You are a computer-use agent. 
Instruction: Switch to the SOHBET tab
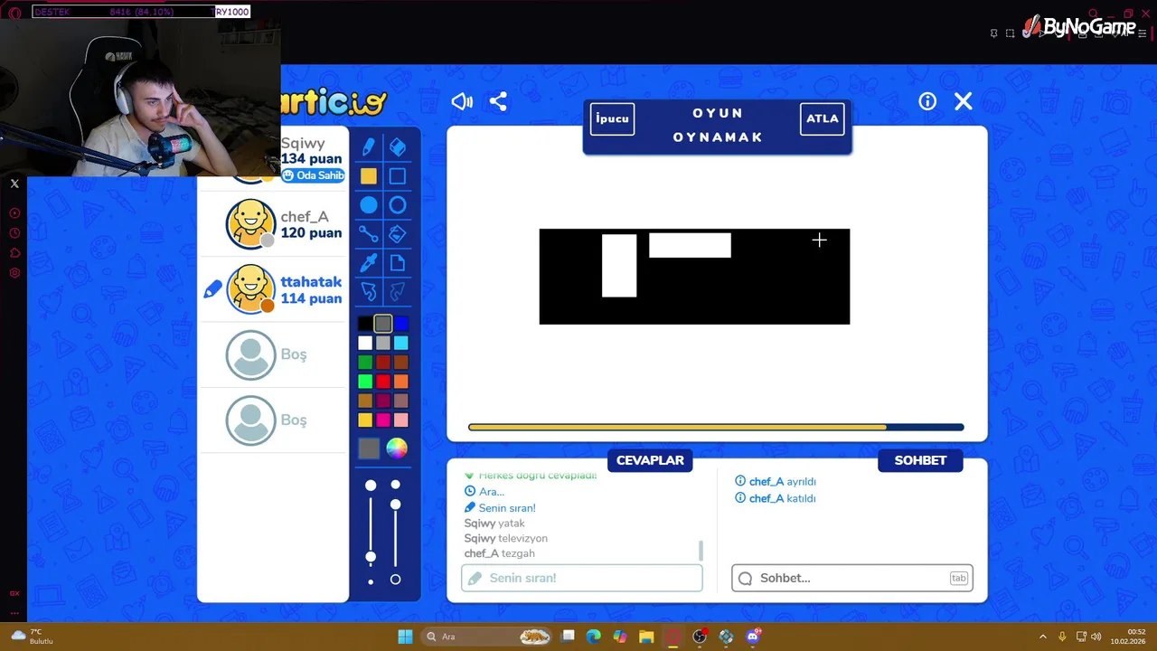pos(920,460)
